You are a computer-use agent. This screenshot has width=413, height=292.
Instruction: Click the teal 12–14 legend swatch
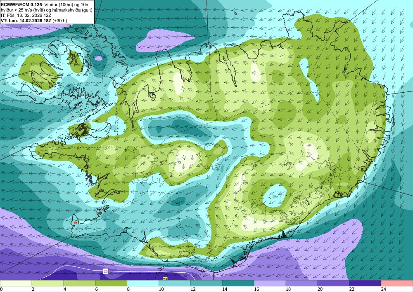pyautogui.click(x=206, y=283)
